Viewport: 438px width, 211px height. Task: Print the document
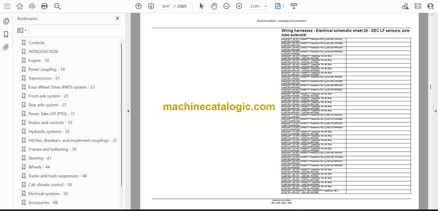coord(44,6)
